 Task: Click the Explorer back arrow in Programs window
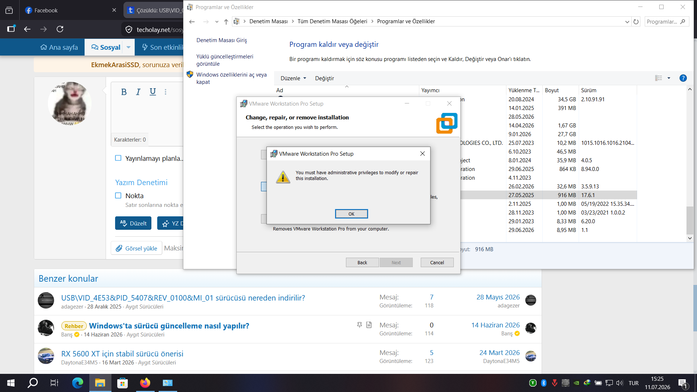click(x=192, y=22)
